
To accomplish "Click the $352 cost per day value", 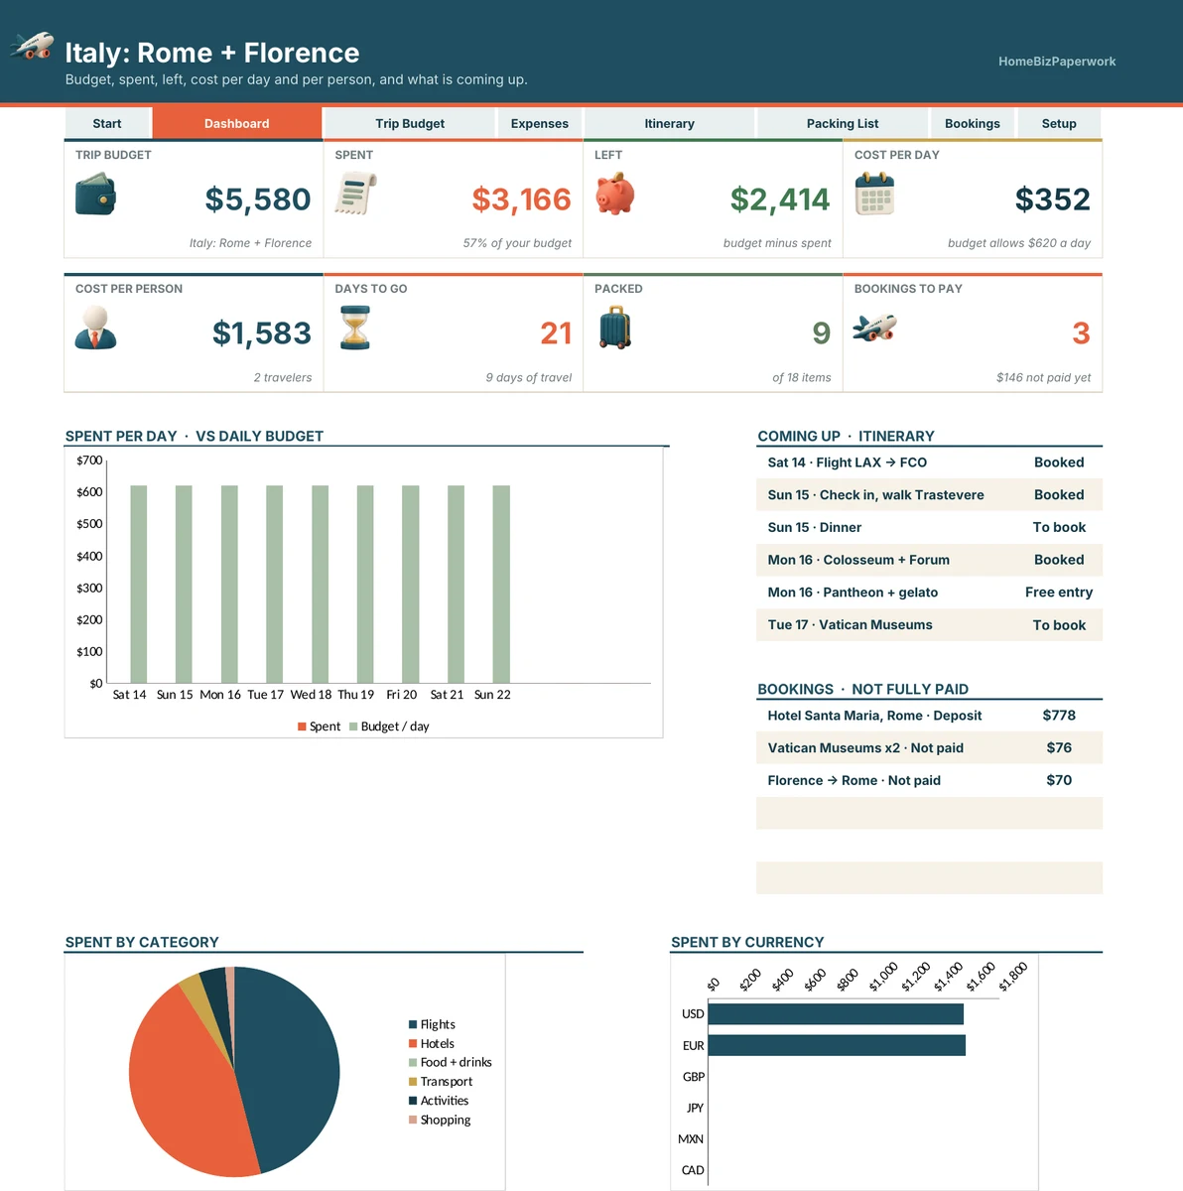I will click(1053, 199).
